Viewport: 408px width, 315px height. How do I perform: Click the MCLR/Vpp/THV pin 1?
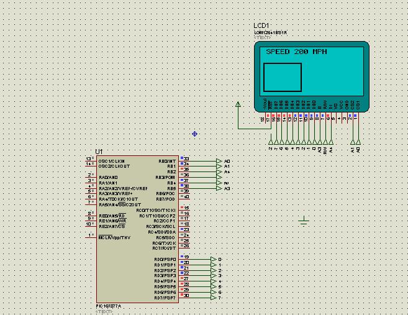[91, 236]
